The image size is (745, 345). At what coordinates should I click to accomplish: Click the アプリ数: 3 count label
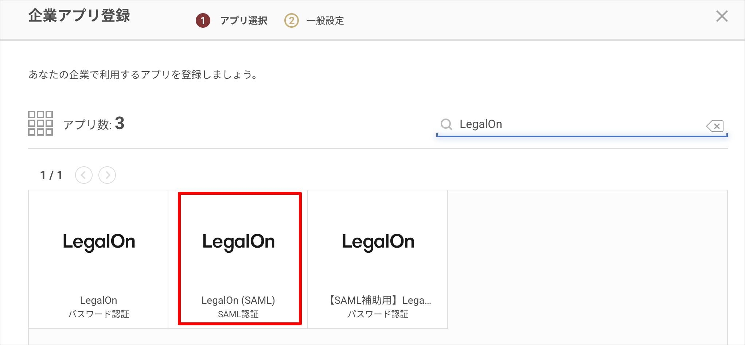tap(94, 124)
